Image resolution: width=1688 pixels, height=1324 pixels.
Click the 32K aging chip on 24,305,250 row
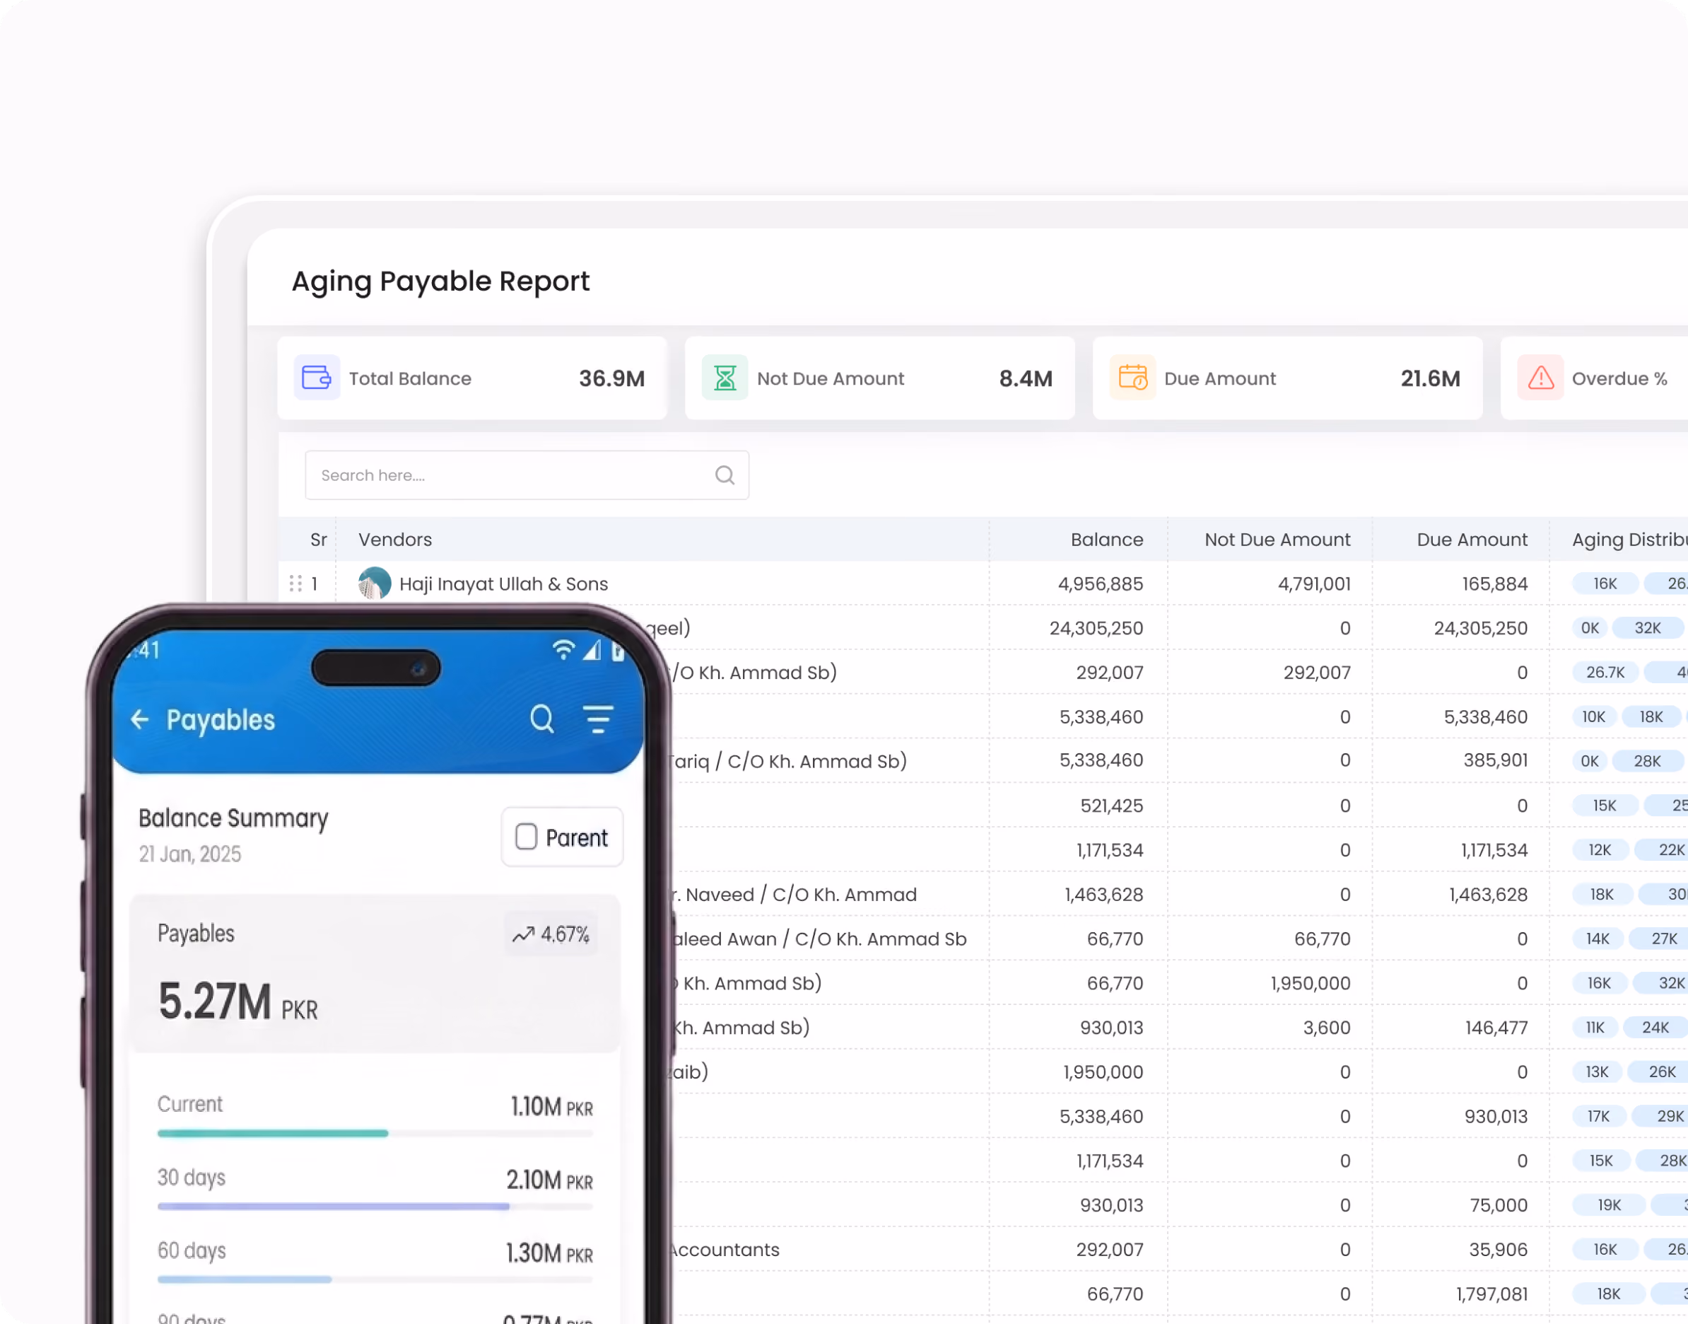pos(1647,628)
